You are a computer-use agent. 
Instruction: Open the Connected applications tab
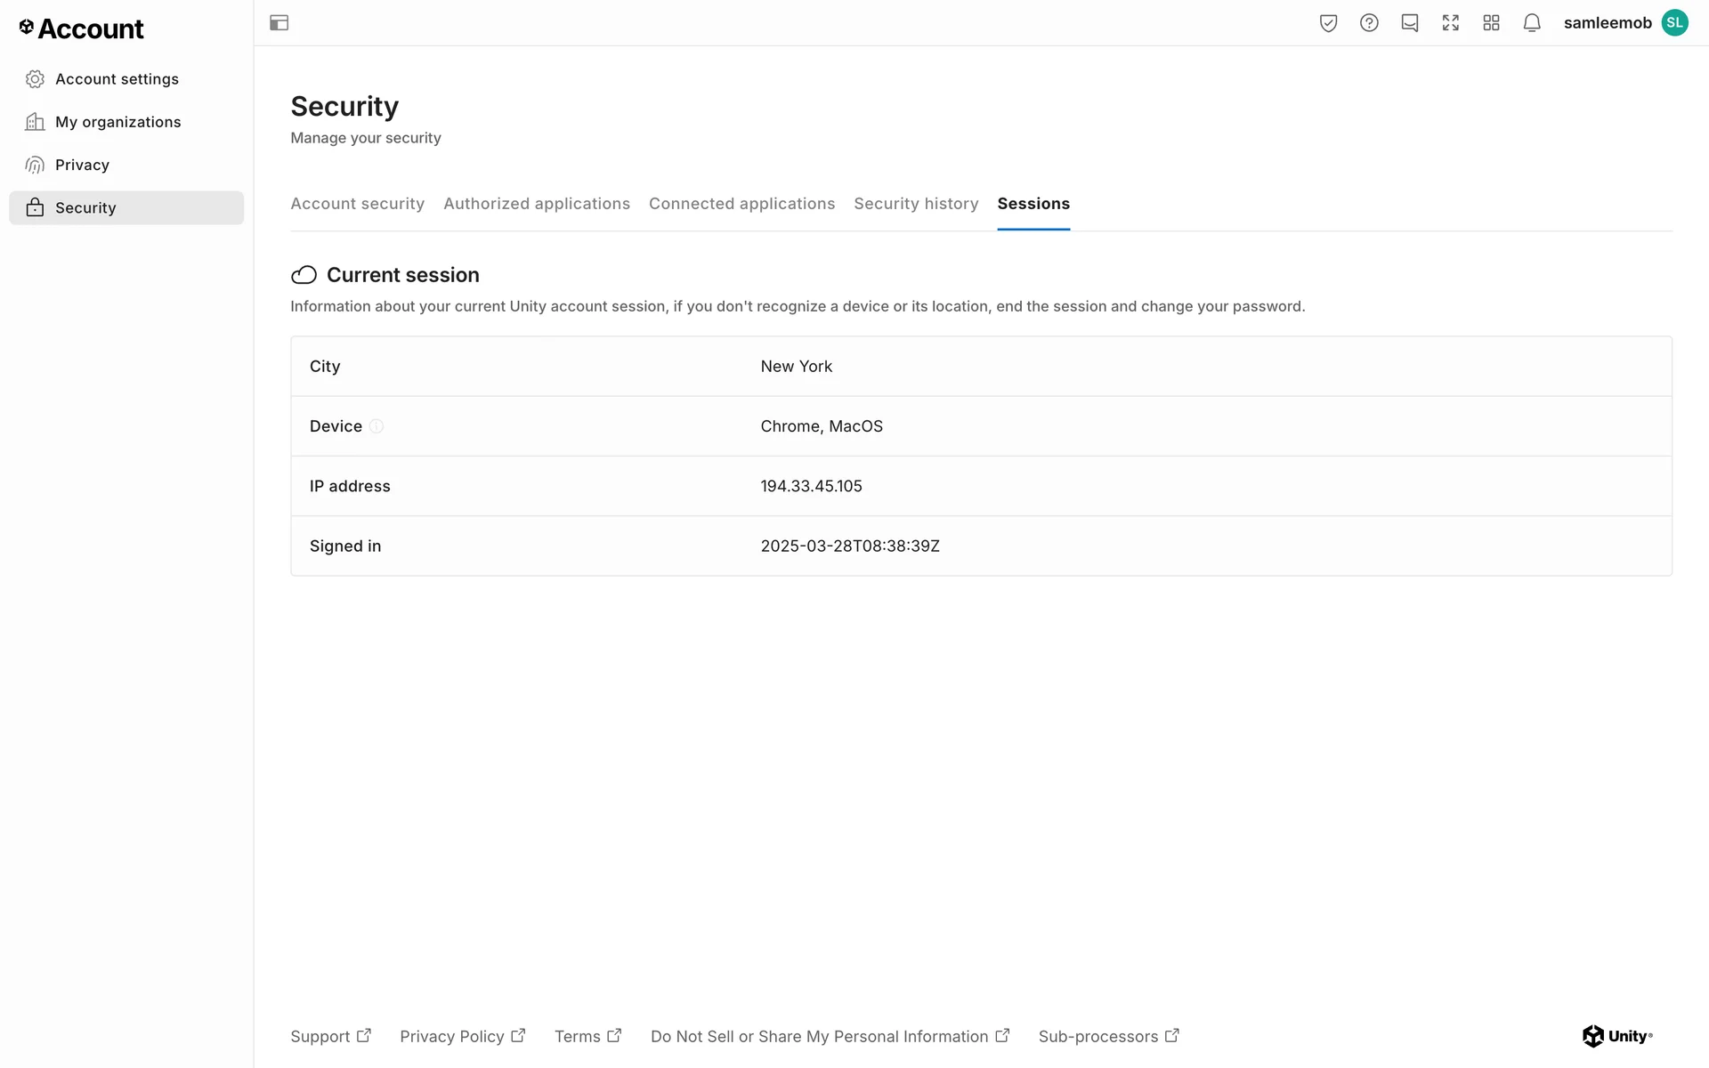pyautogui.click(x=741, y=204)
